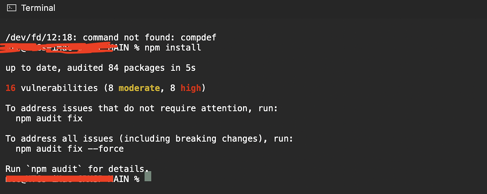Click the yellow moderate severity word
Image resolution: width=487 pixels, height=194 pixels.
point(139,88)
